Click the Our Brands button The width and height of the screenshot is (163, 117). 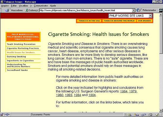pos(145,21)
